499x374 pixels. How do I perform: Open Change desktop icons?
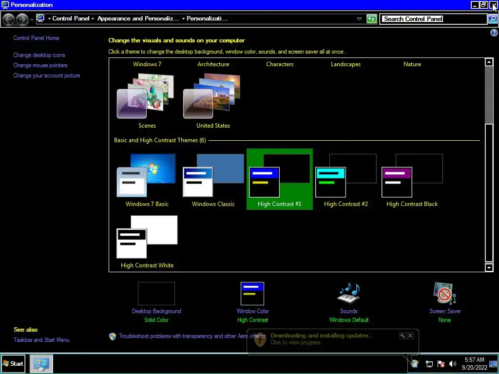coord(39,55)
